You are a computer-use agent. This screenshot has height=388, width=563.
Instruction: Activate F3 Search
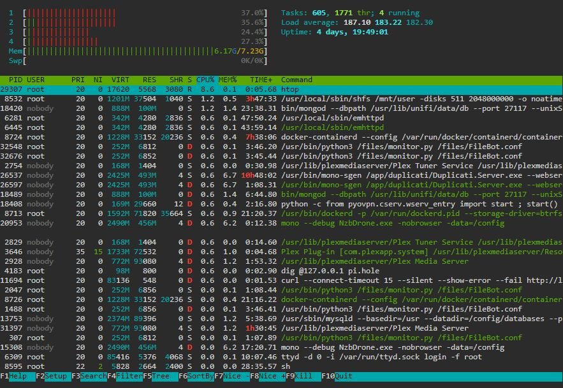89,376
